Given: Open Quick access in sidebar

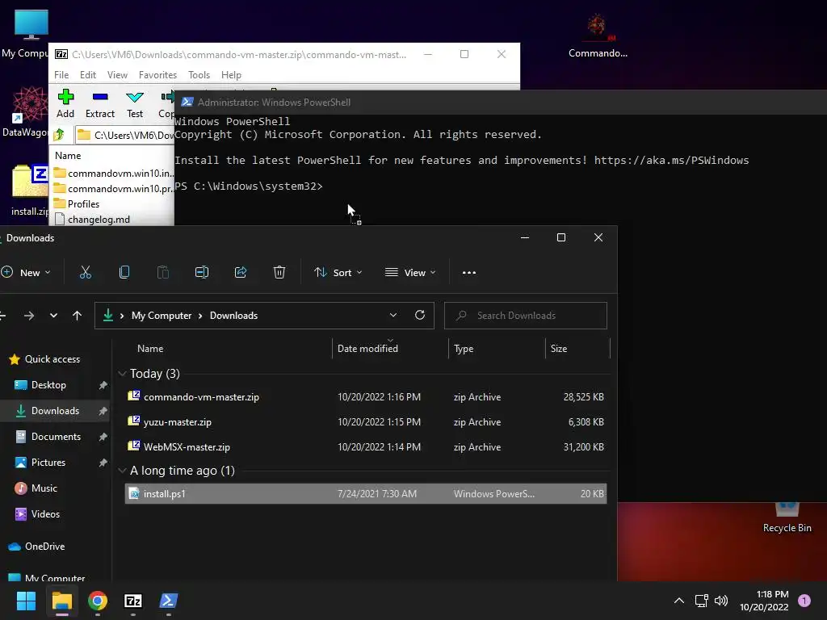Looking at the screenshot, I should [45, 359].
